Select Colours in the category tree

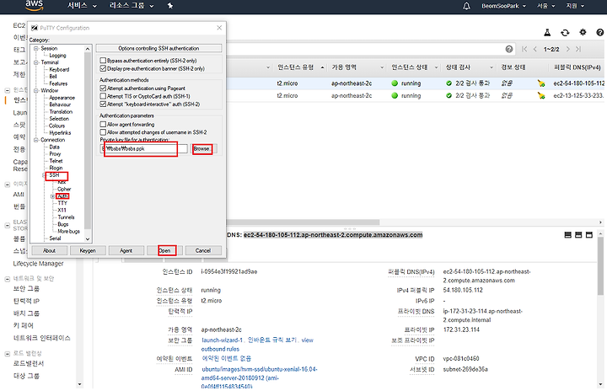pyautogui.click(x=57, y=126)
